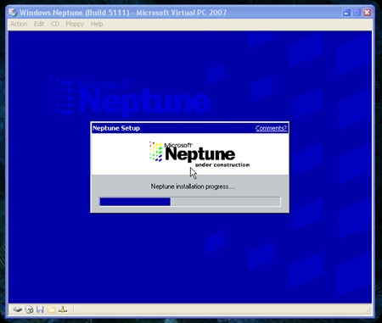Click the window resize grip corner
The height and width of the screenshot is (323, 382).
click(x=368, y=311)
